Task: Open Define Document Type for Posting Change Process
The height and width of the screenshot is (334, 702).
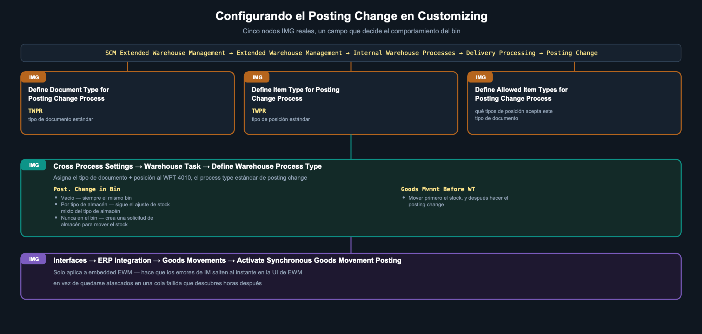Action: 68,94
